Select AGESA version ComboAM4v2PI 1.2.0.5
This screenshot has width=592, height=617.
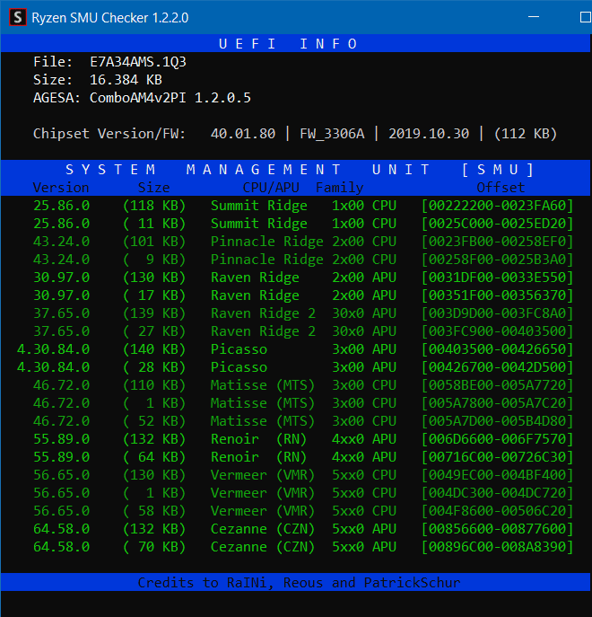(170, 98)
